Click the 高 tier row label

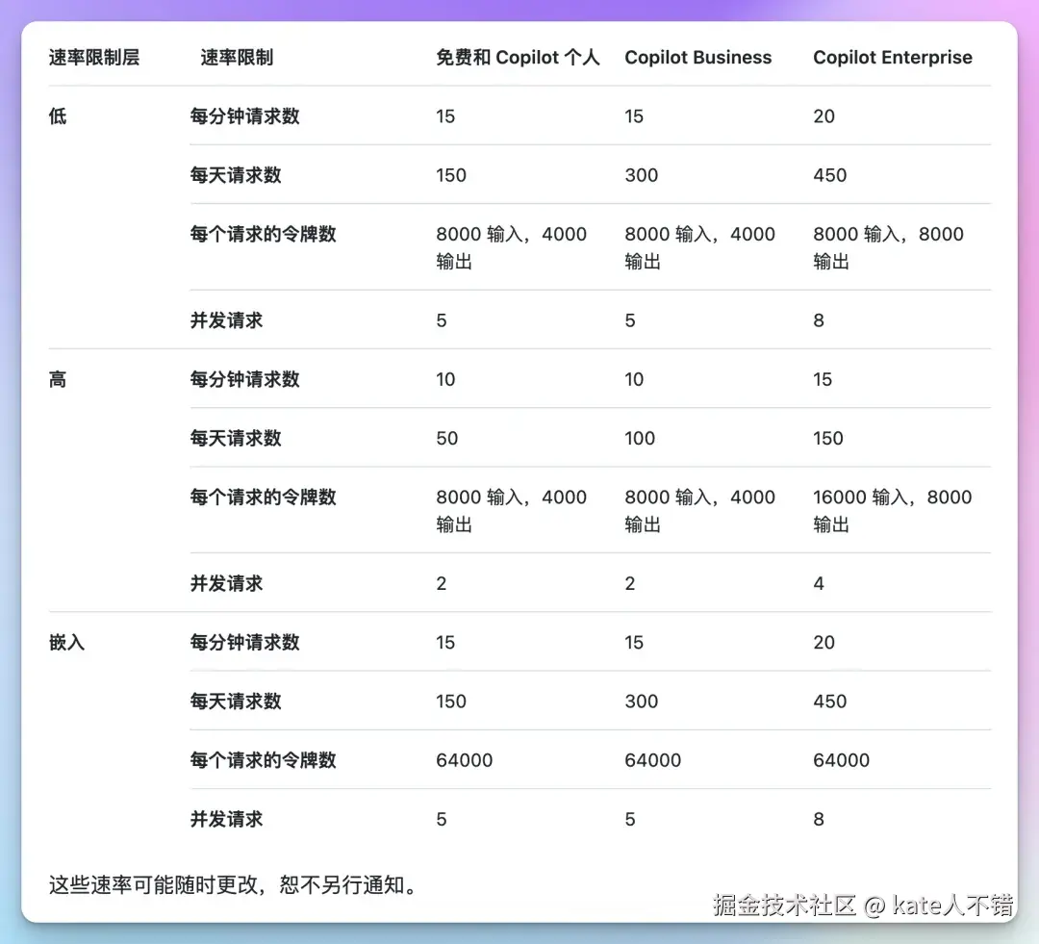pyautogui.click(x=56, y=379)
